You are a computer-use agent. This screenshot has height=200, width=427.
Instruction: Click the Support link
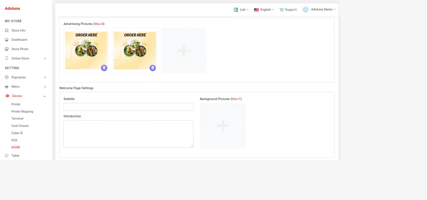291,10
